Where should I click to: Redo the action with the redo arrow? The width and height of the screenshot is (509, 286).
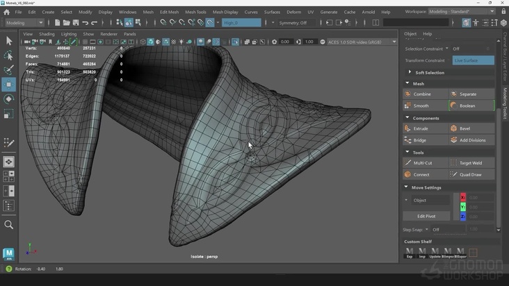[94, 23]
